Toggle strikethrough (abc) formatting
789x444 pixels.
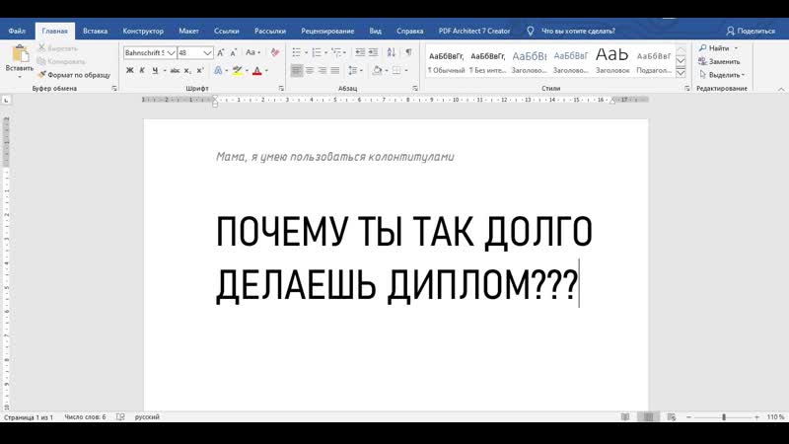tap(175, 70)
